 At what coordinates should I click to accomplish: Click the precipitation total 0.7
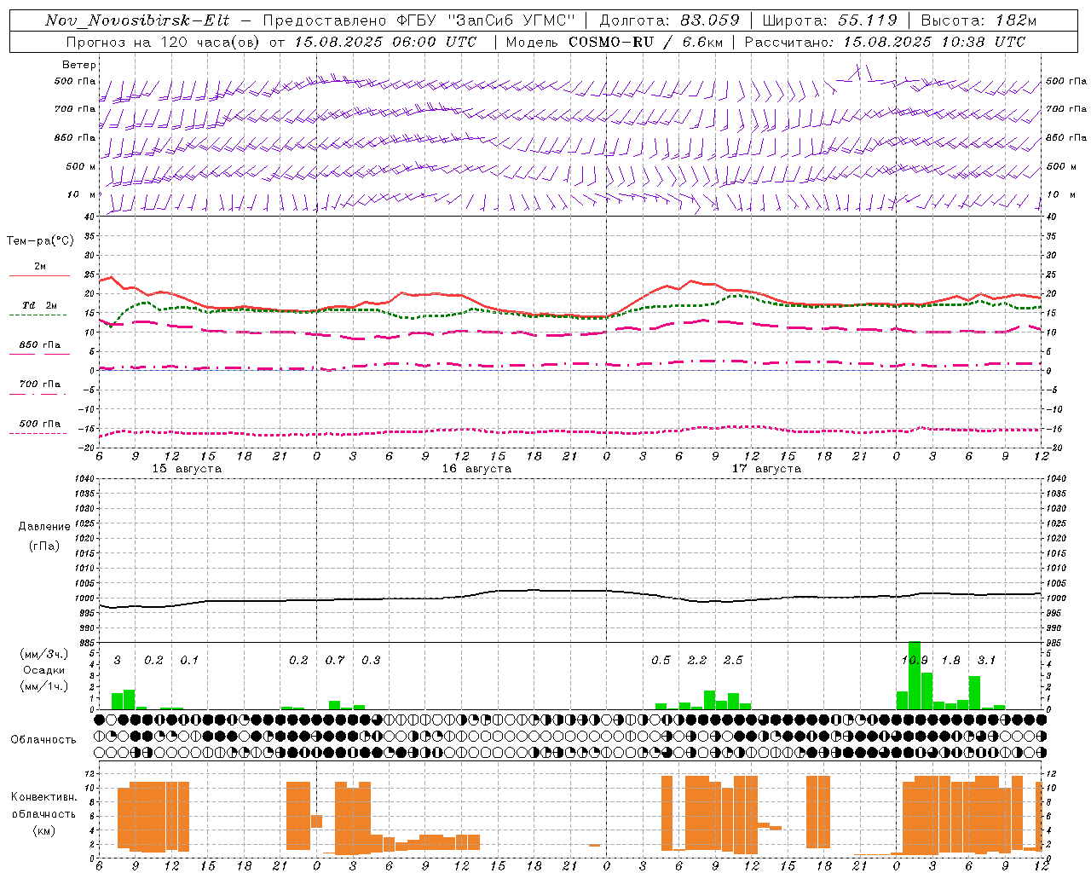click(x=335, y=661)
